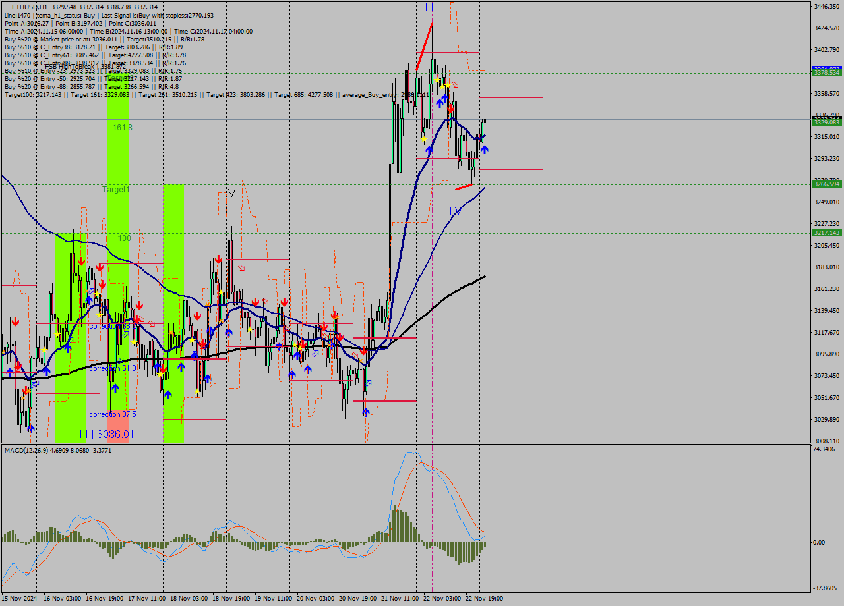
Task: Click the yellow arrow near the 22 Nov price peak
Action: coord(437,80)
